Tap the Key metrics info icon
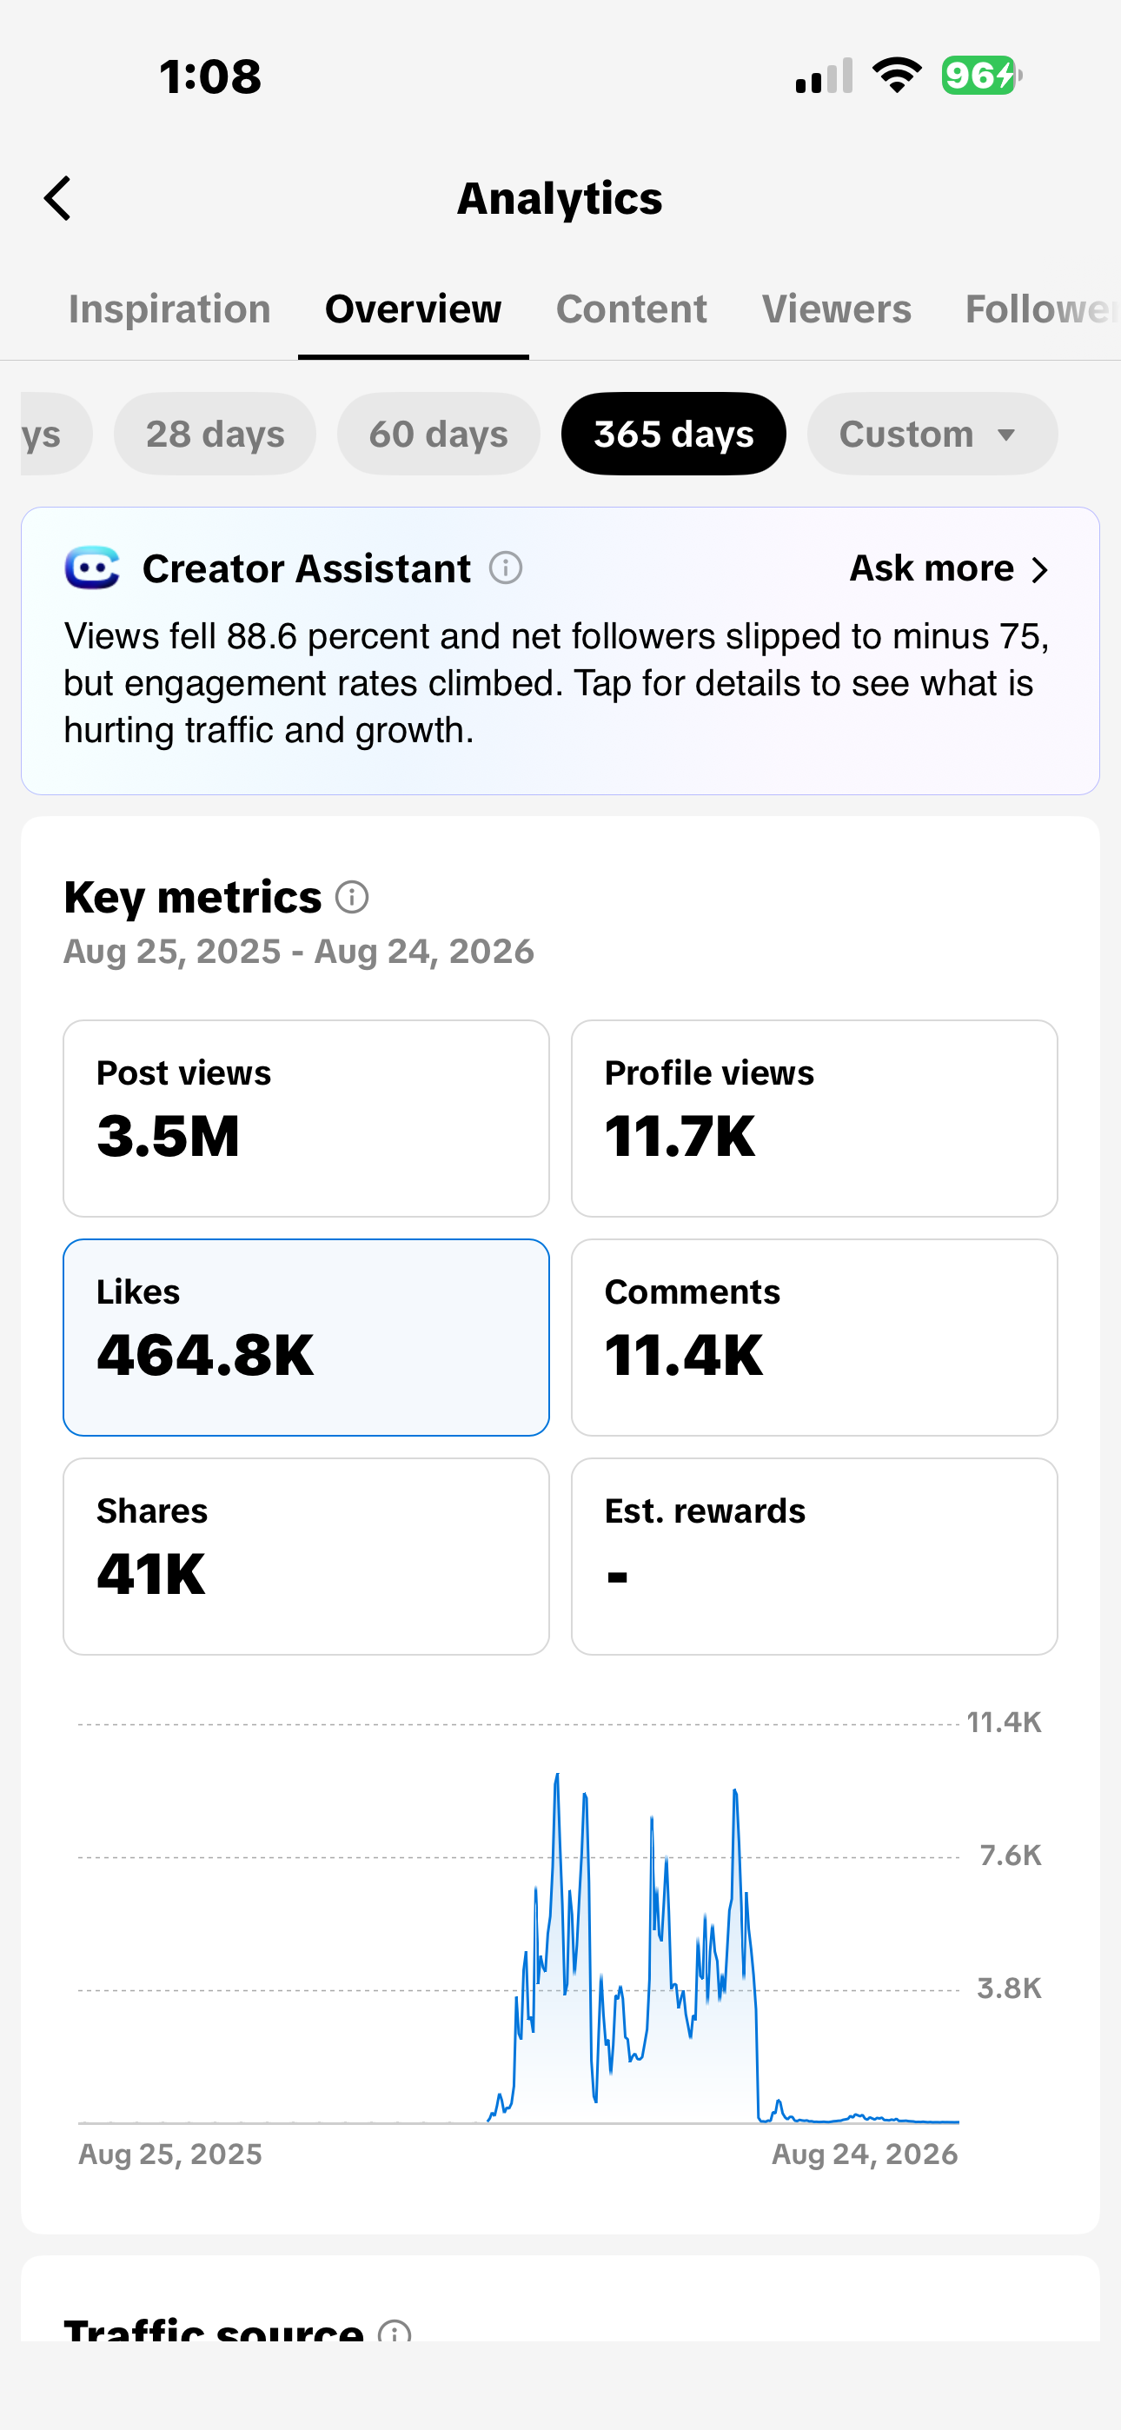This screenshot has height=2430, width=1121. [352, 897]
